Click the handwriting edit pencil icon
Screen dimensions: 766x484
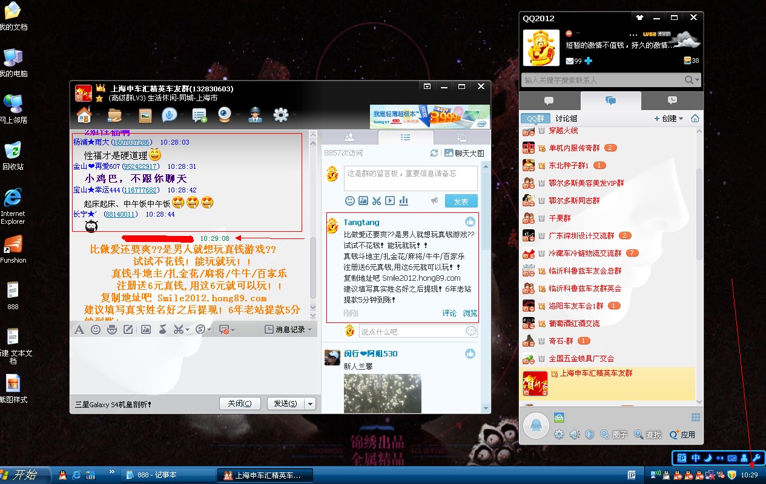pos(128,330)
